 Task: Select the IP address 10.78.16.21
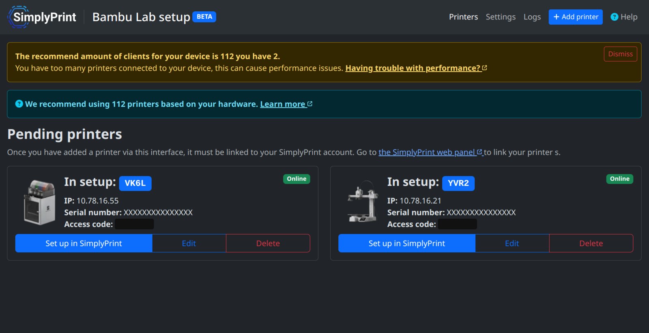(421, 201)
